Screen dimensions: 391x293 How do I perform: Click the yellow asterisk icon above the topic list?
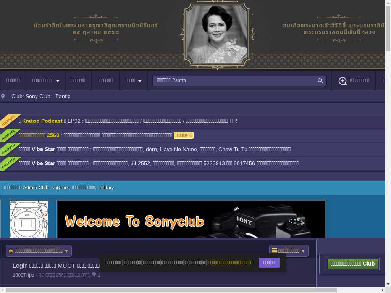click(11, 251)
